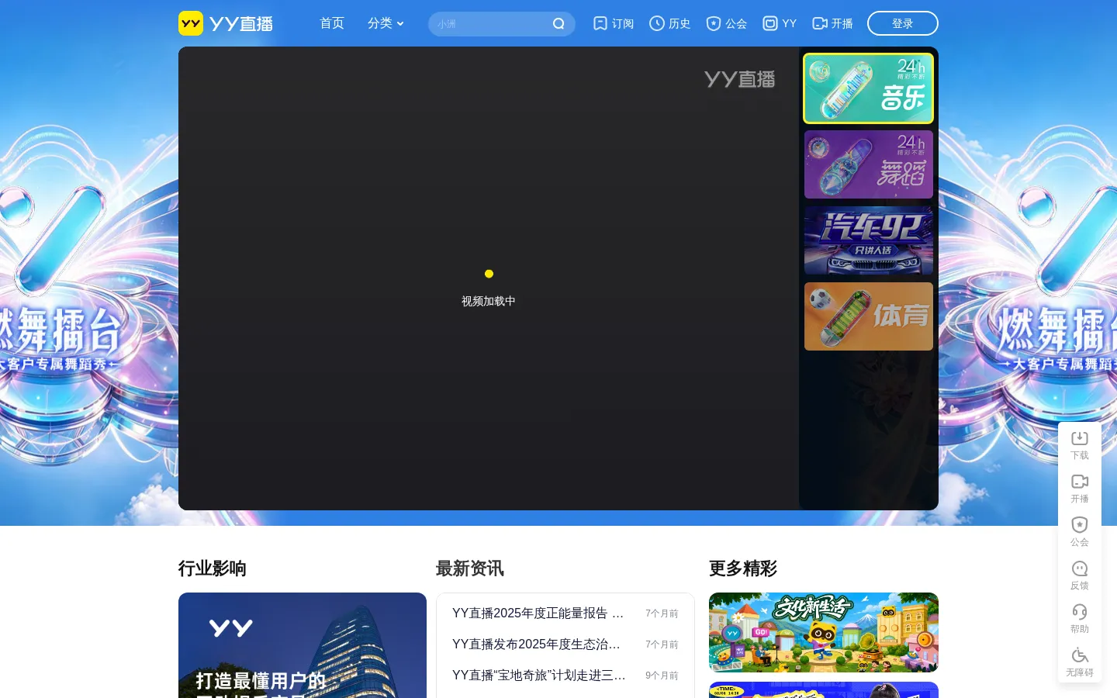Image resolution: width=1117 pixels, height=698 pixels.
Task: Select the 体育 channel thumbnail
Action: pyautogui.click(x=869, y=316)
